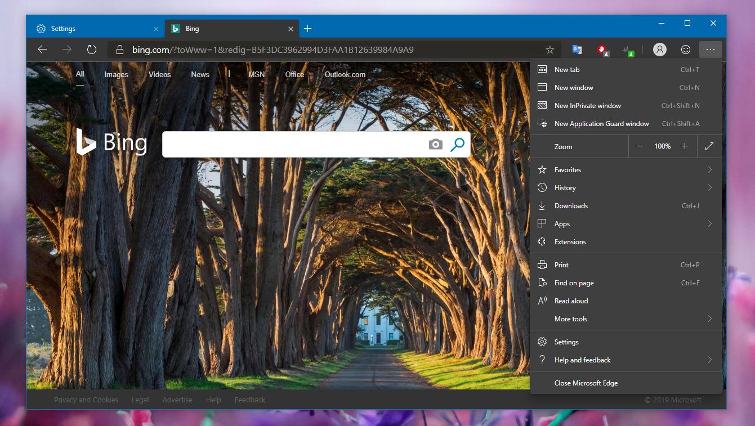Click the Bing logo
Screen dimensions: 755x426
pos(111,142)
